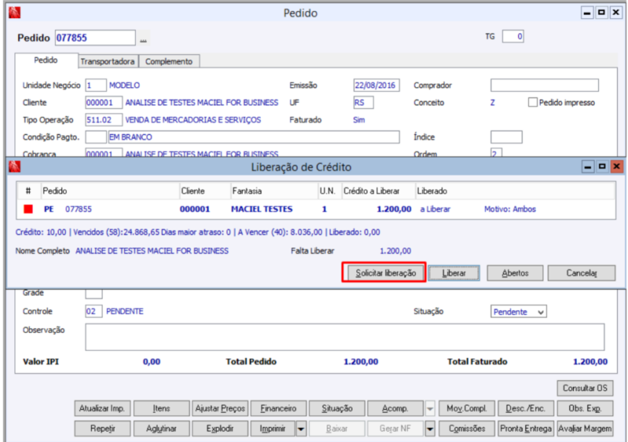Focus the Pedido number field 077855
This screenshot has width=628, height=442.
(95, 38)
